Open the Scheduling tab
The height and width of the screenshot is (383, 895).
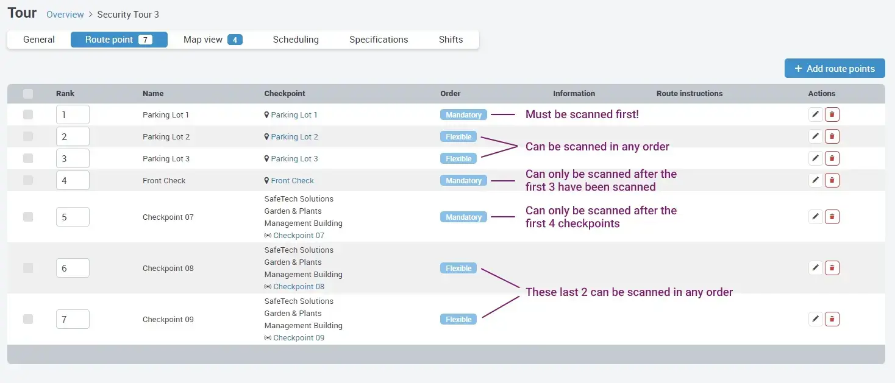296,40
